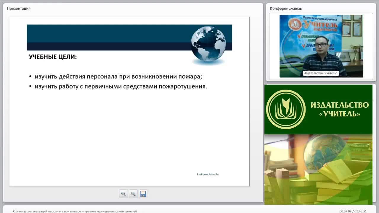Click the webinar title text at the bottom
The height and width of the screenshot is (213, 379).
(75, 211)
